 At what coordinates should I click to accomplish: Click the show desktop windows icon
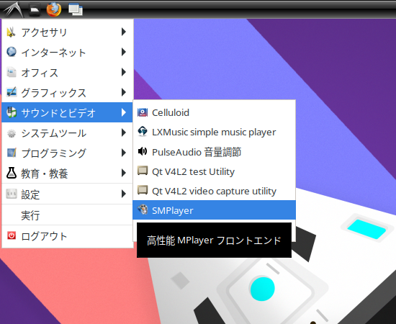76,10
